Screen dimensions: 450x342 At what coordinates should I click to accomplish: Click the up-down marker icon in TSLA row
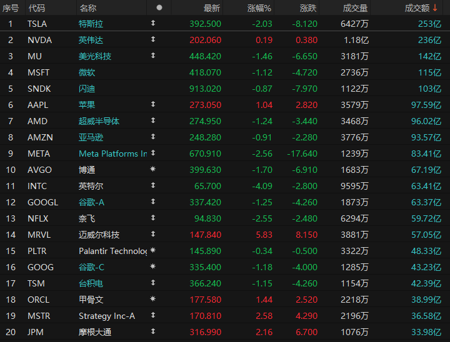[x=153, y=23]
